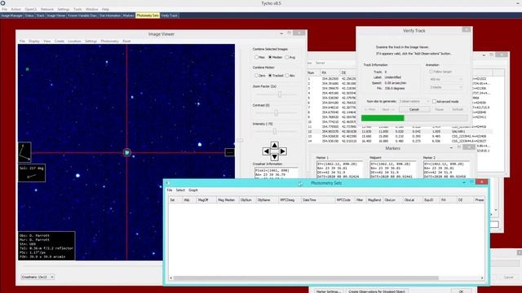Switch to the Verify Track tab

(x=170, y=15)
